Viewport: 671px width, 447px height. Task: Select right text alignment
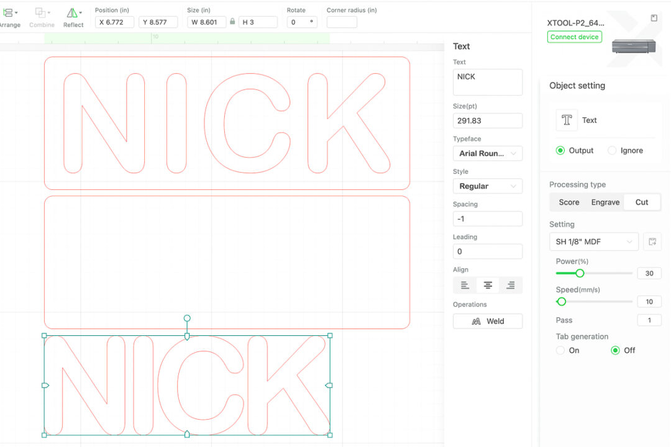pos(511,286)
